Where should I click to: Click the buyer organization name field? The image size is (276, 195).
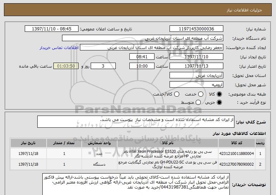coord(143,38)
